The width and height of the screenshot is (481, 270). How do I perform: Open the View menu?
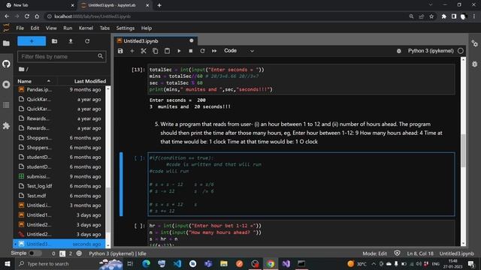pos(51,28)
